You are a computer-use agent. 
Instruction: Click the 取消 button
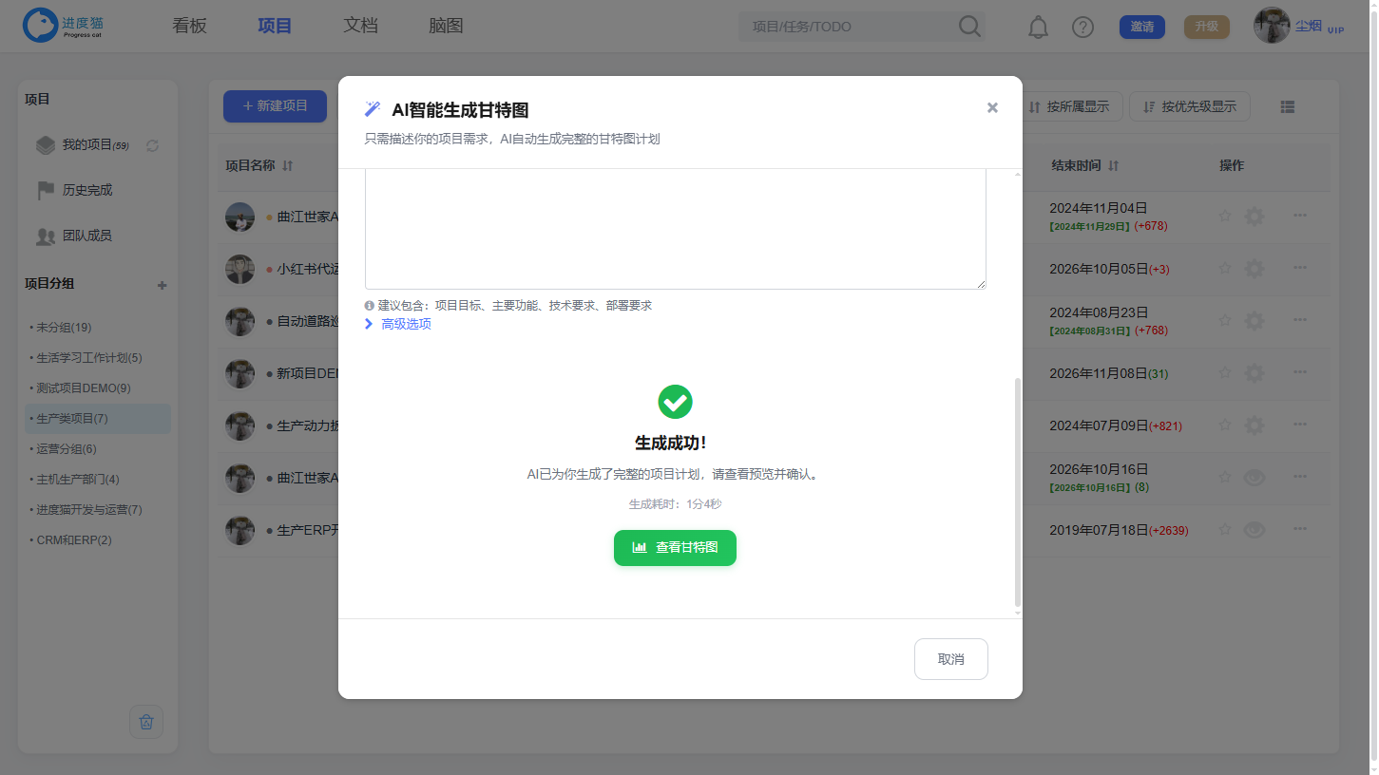point(951,659)
